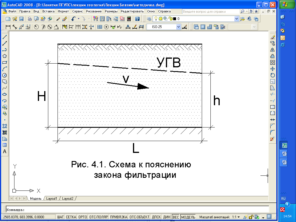Select the Array modify tool

click(272, 62)
